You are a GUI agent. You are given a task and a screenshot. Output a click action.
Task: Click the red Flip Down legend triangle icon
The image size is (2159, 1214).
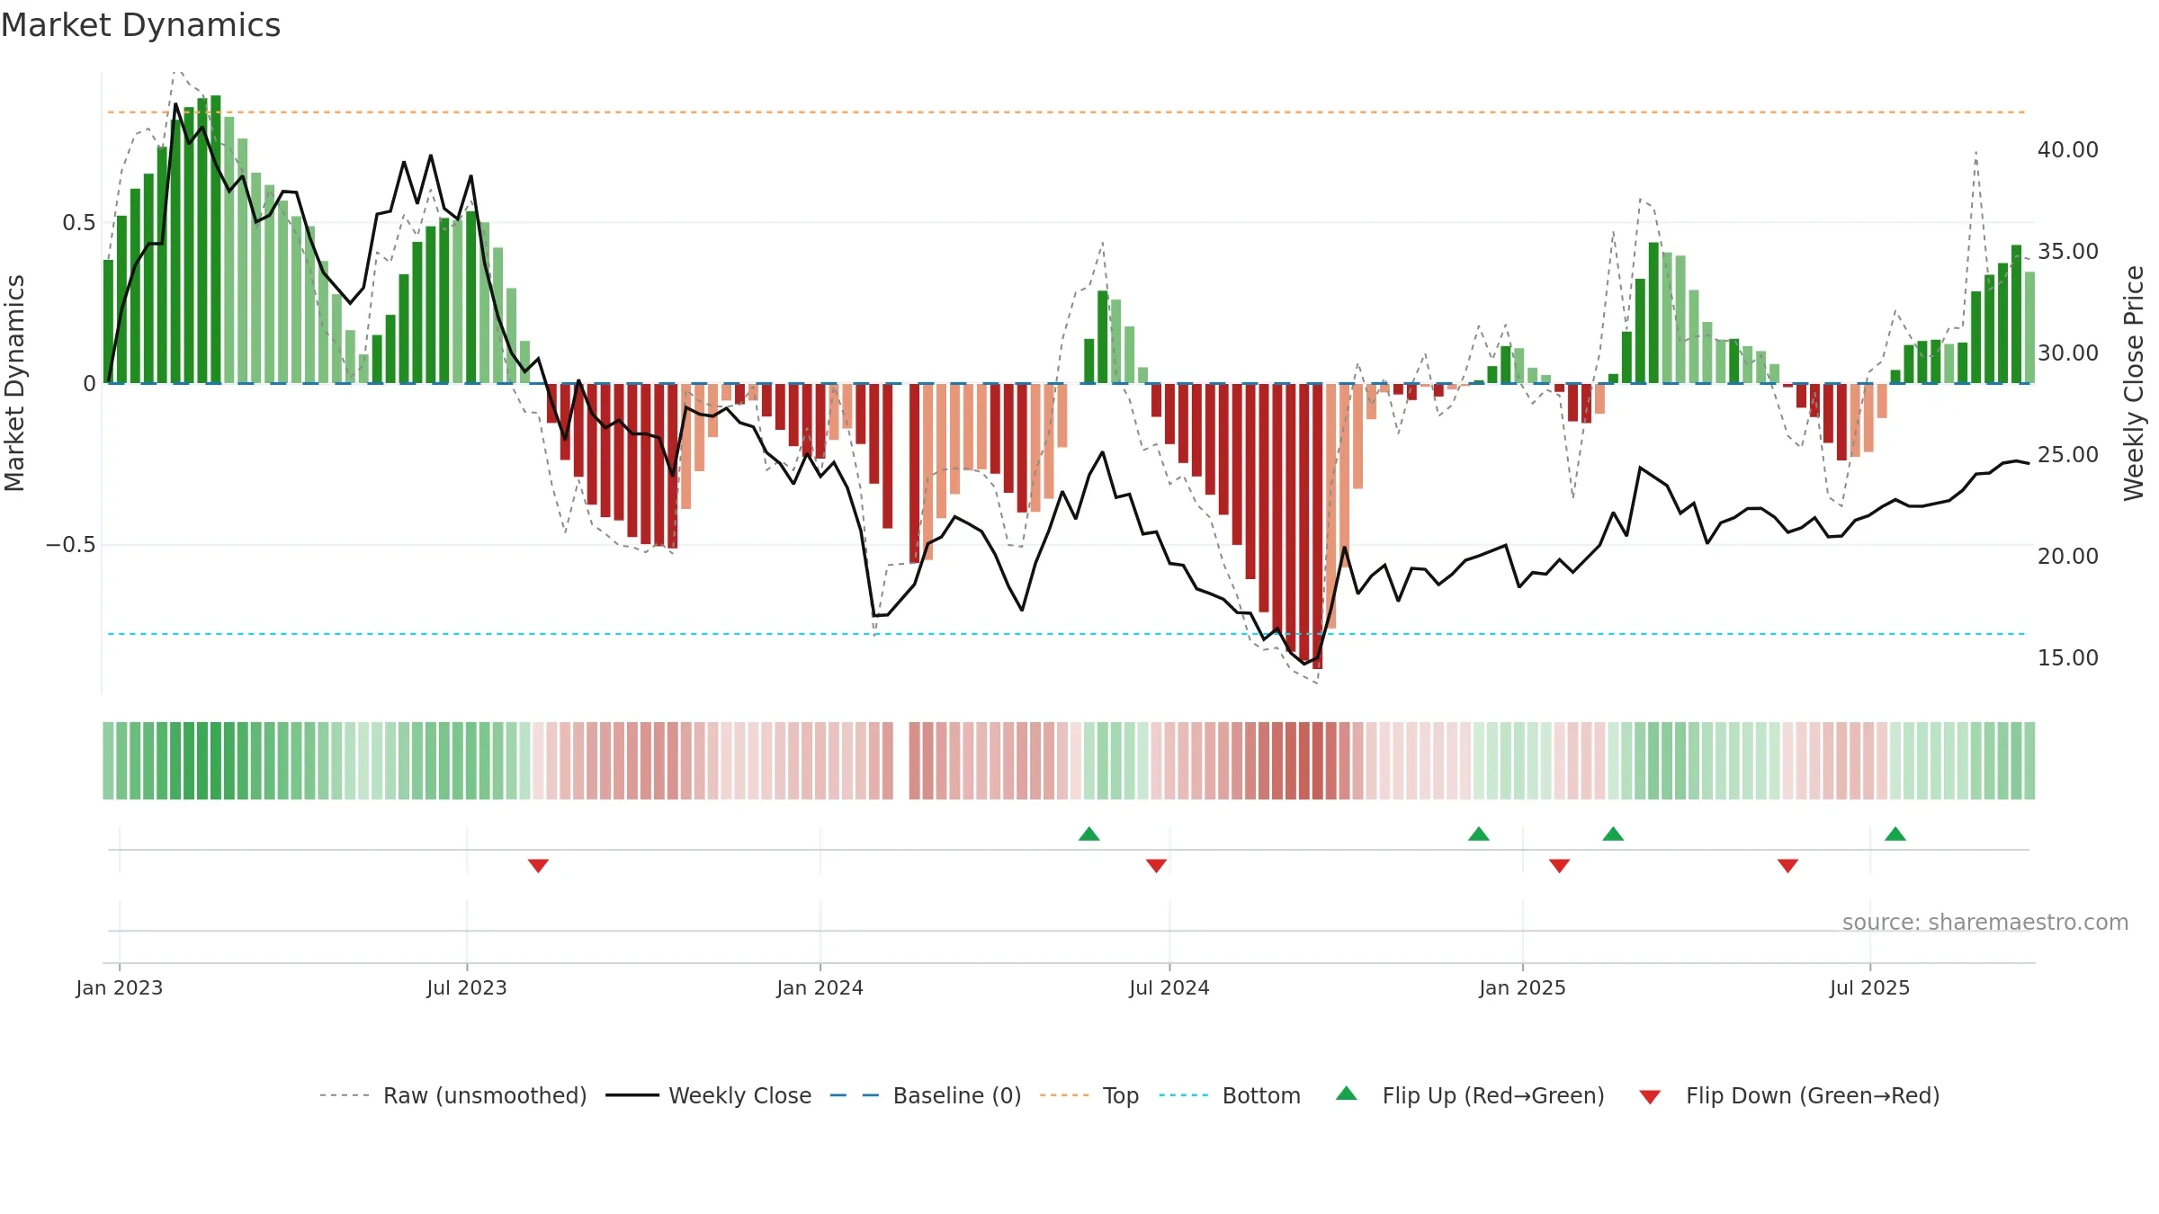coord(1650,1097)
